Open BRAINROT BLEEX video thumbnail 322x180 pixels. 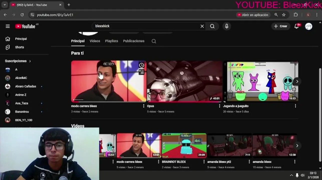[184, 145]
